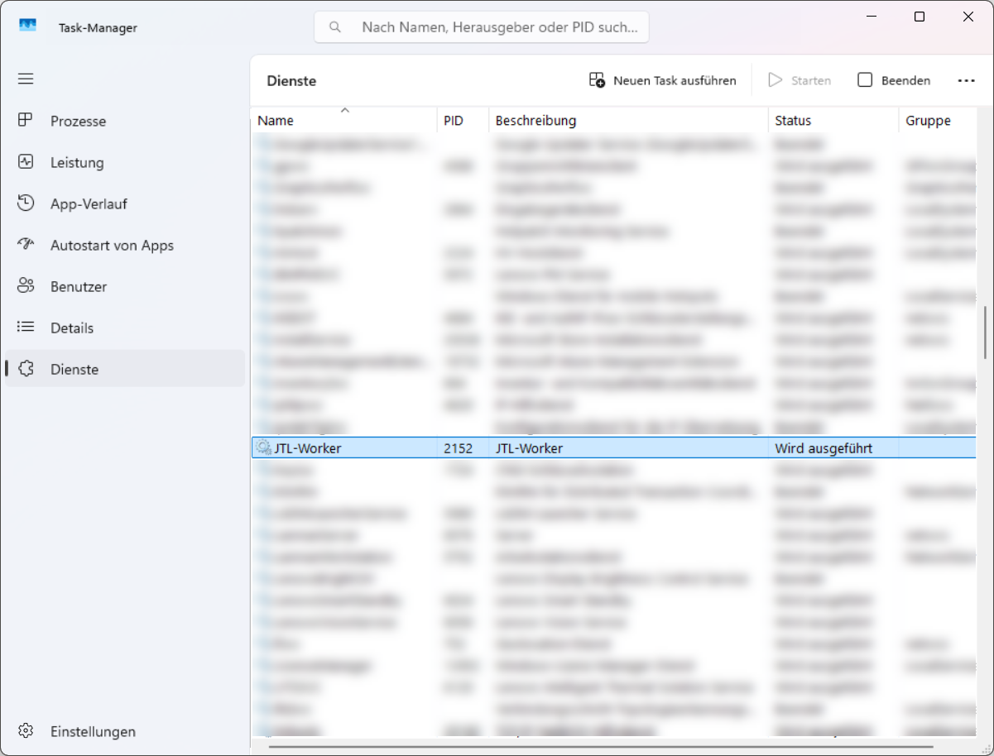Click the JTL-Worker service gear icon
994x756 pixels.
coord(263,448)
